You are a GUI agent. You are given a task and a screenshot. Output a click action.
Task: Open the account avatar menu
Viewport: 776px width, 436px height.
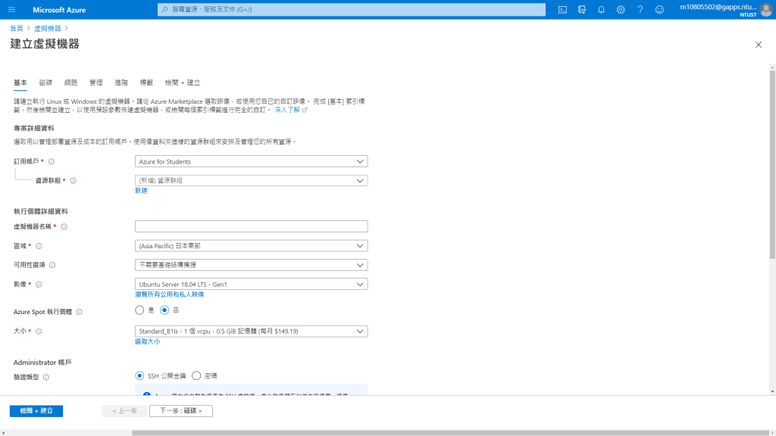click(766, 9)
